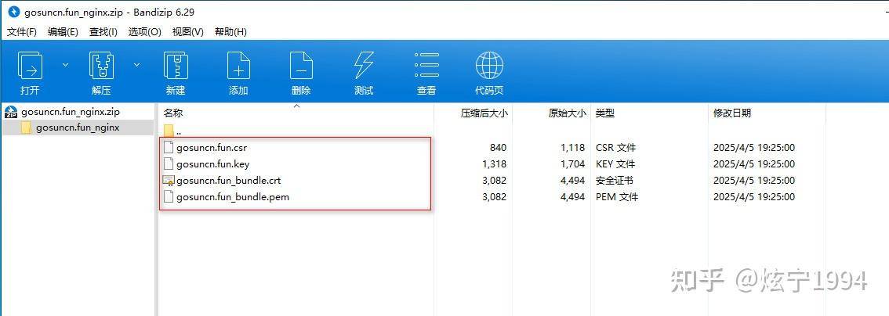Open the 选项(O) menu

[x=144, y=32]
